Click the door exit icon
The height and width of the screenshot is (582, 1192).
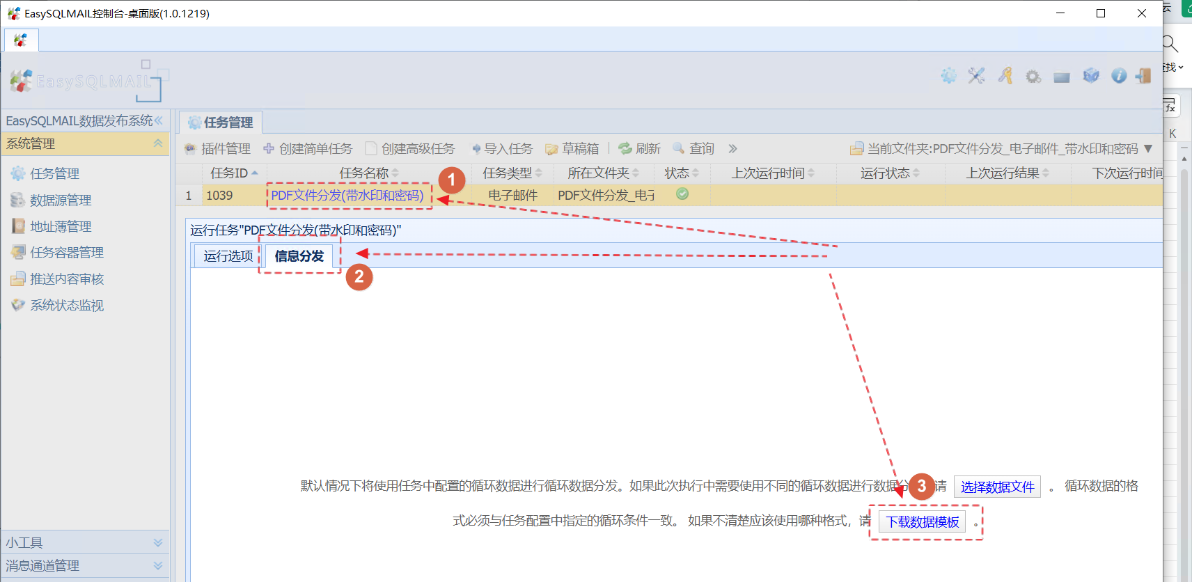point(1143,76)
